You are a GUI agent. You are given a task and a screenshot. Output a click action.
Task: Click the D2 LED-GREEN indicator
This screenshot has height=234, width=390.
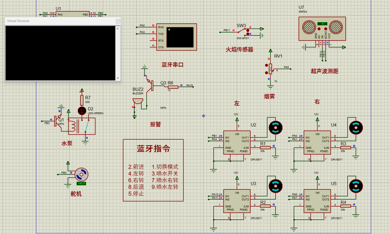(82, 111)
